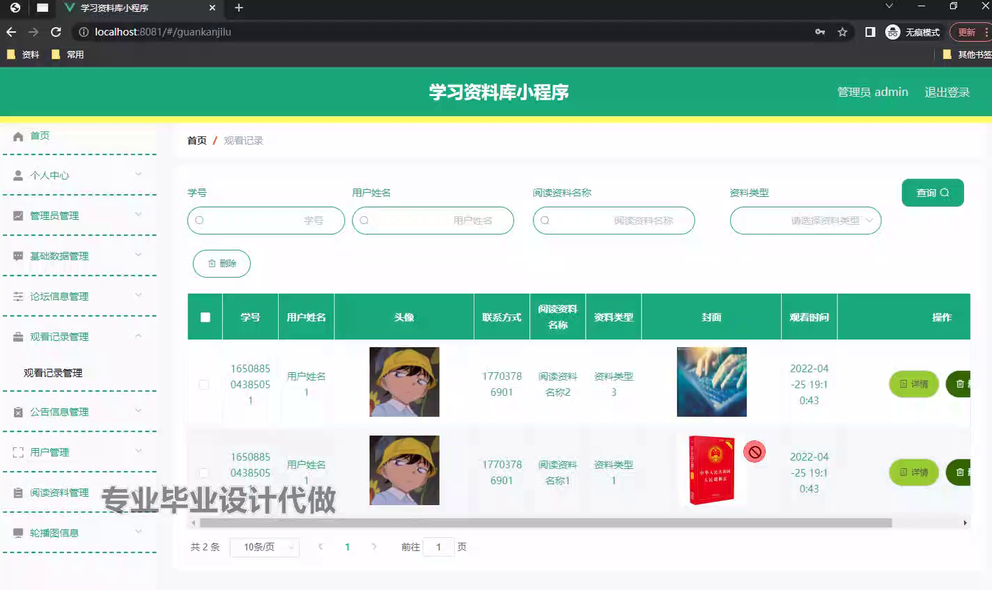Open the 轮播图信息 sidebar menu
The width and height of the screenshot is (992, 590).
54,533
